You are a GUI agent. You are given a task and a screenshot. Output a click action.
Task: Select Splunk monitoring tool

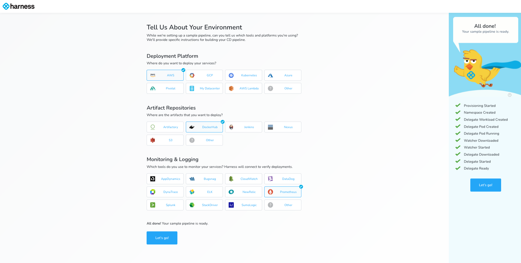(x=165, y=205)
